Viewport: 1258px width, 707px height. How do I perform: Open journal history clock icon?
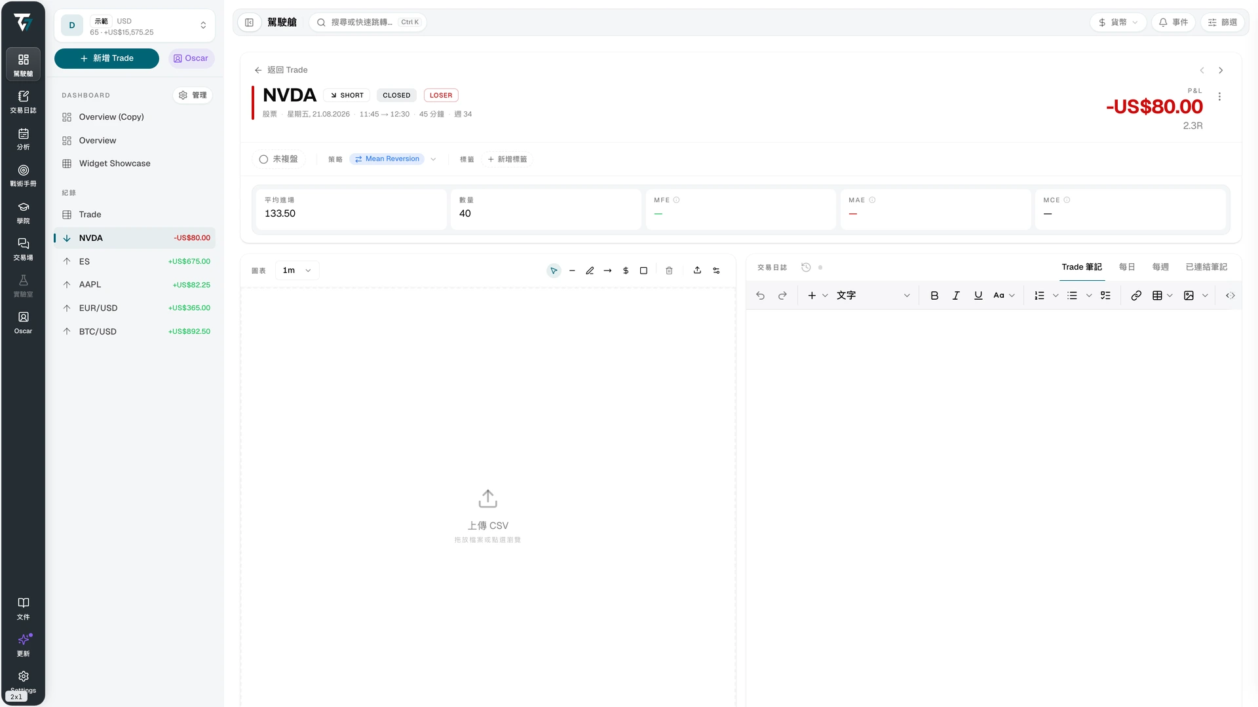(x=806, y=267)
